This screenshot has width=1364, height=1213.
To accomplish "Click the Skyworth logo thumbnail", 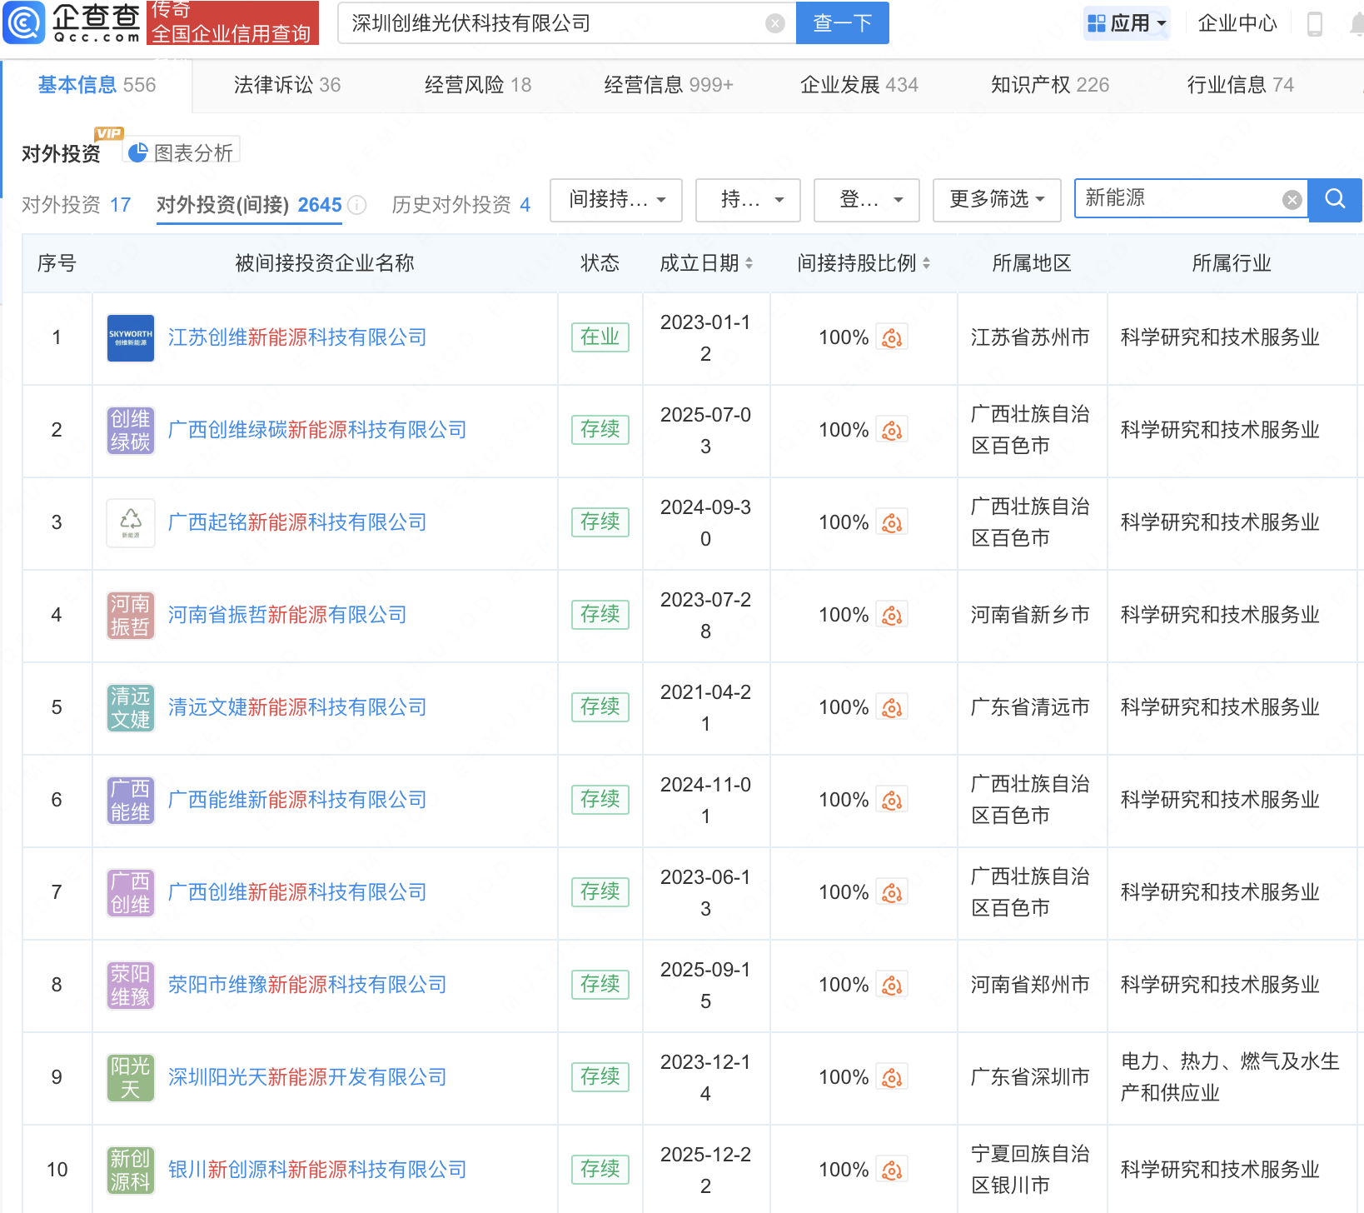I will coord(131,338).
